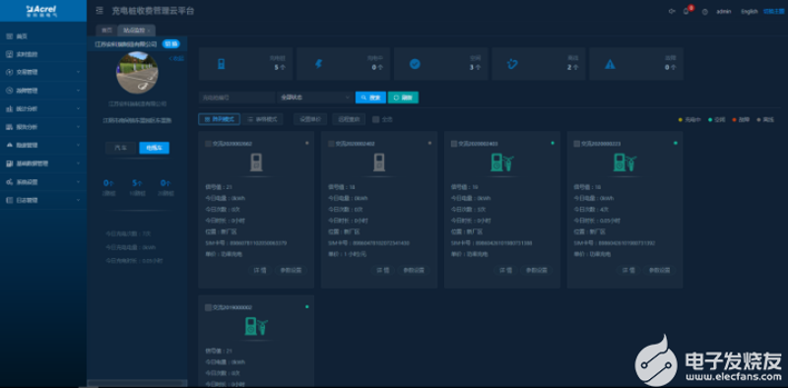Click the remote restart button

[x=349, y=119]
